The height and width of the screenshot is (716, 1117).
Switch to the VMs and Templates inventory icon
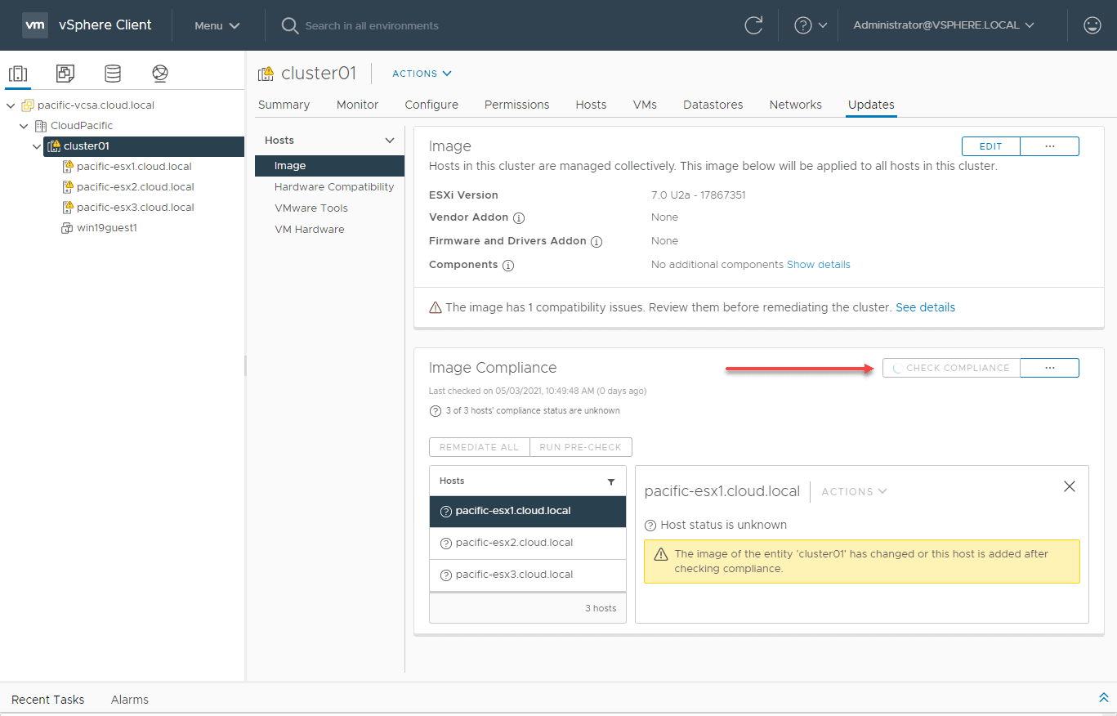click(x=65, y=74)
